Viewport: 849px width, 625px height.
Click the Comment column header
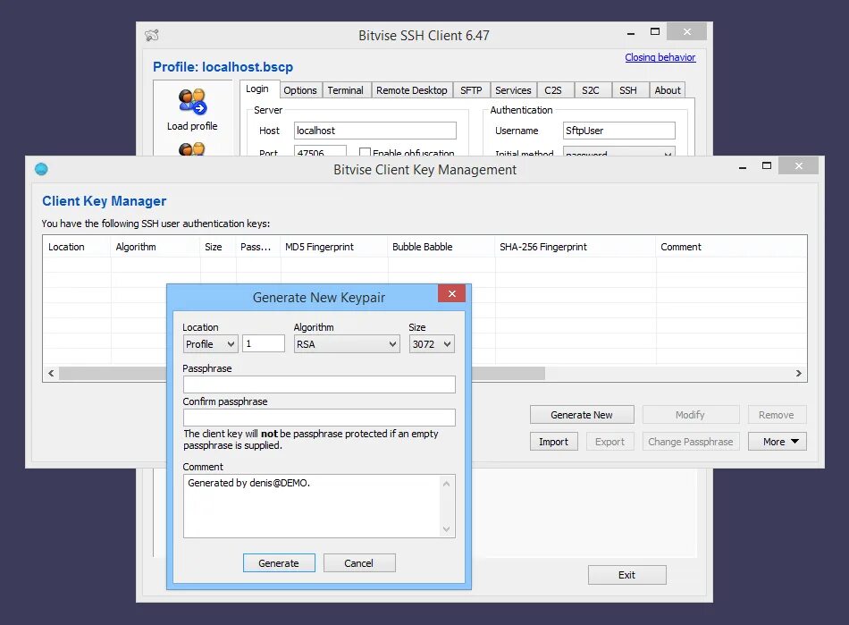pyautogui.click(x=731, y=247)
